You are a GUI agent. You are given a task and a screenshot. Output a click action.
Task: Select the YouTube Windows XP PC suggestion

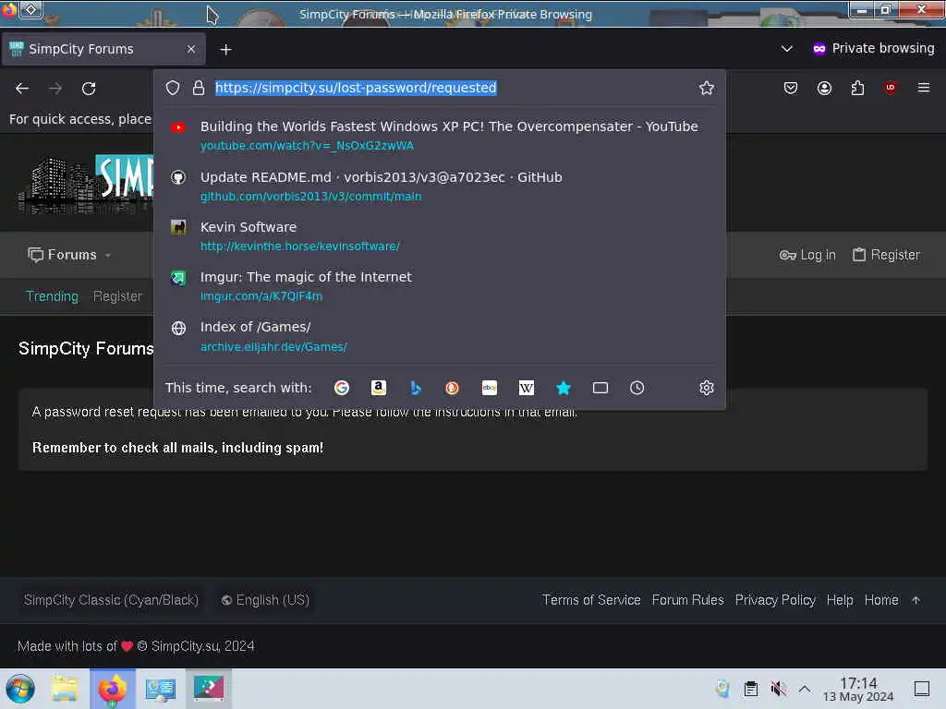(x=439, y=135)
